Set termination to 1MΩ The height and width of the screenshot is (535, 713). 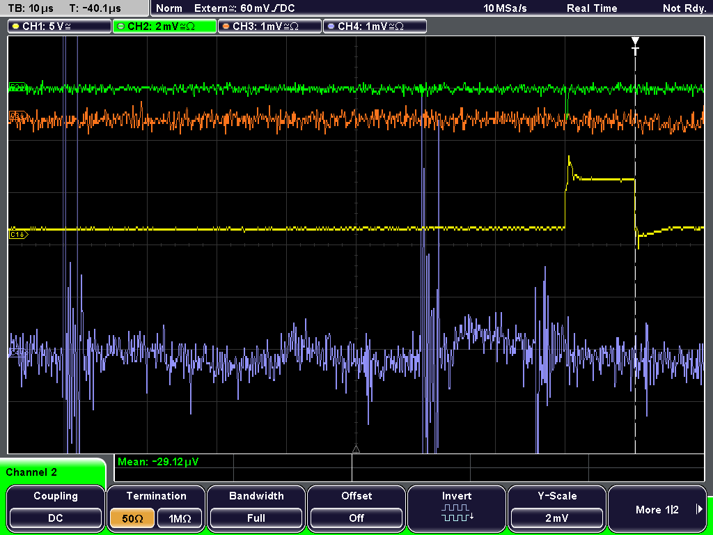(x=180, y=518)
